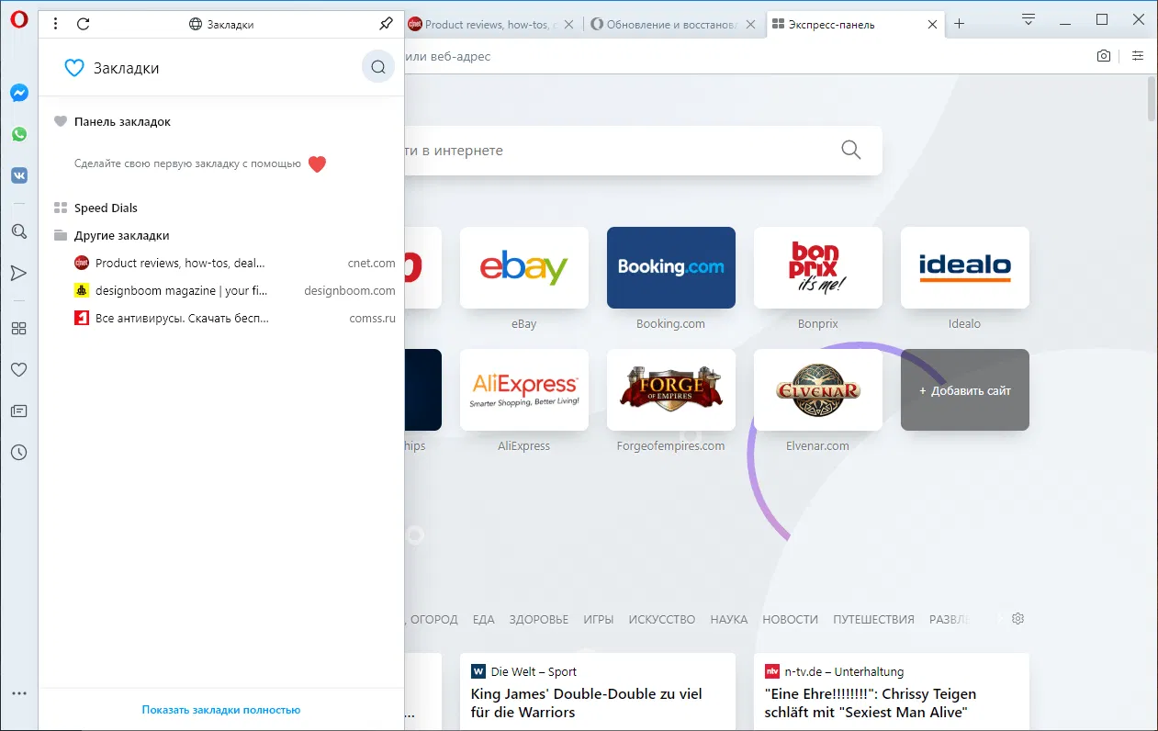The height and width of the screenshot is (731, 1158).
Task: Open the eBay speed dial tile
Action: 524,267
